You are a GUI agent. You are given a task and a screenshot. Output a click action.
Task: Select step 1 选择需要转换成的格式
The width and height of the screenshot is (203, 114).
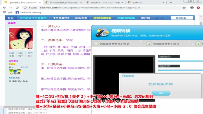click(x=112, y=44)
